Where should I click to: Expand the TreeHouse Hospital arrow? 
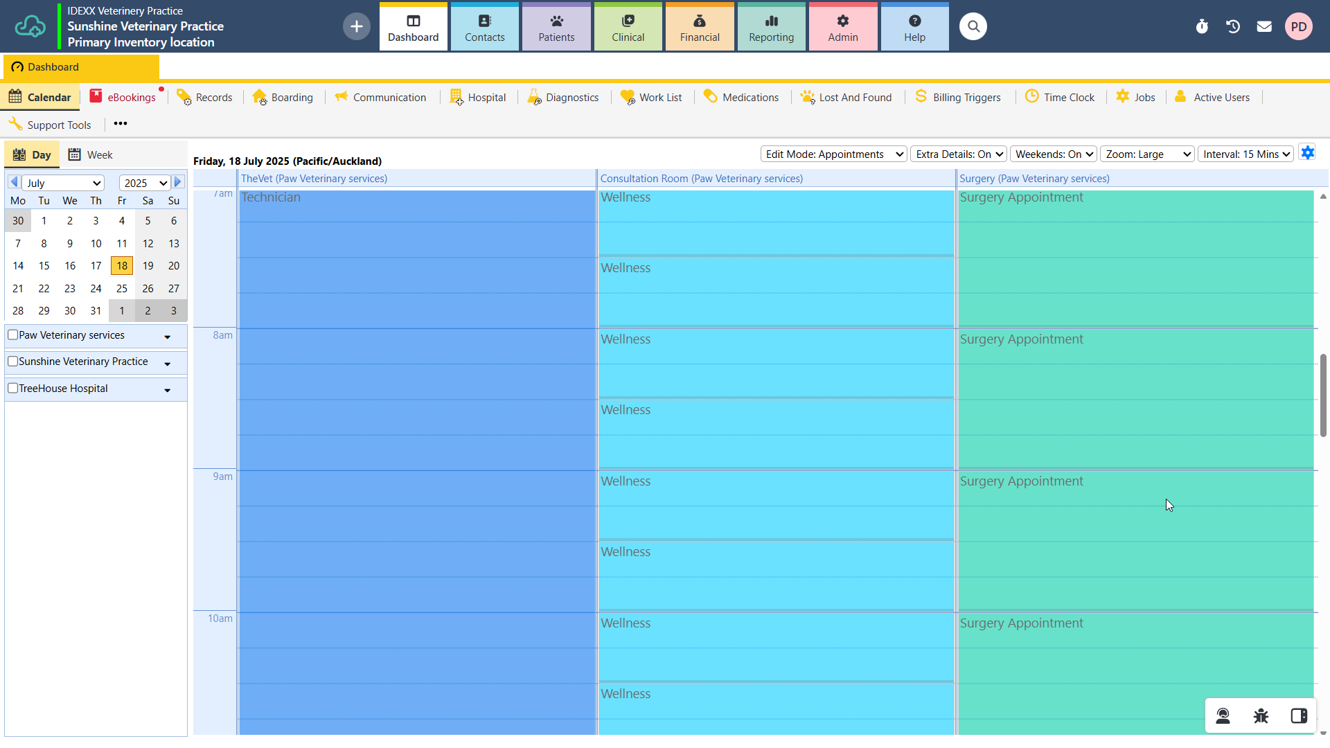(168, 391)
